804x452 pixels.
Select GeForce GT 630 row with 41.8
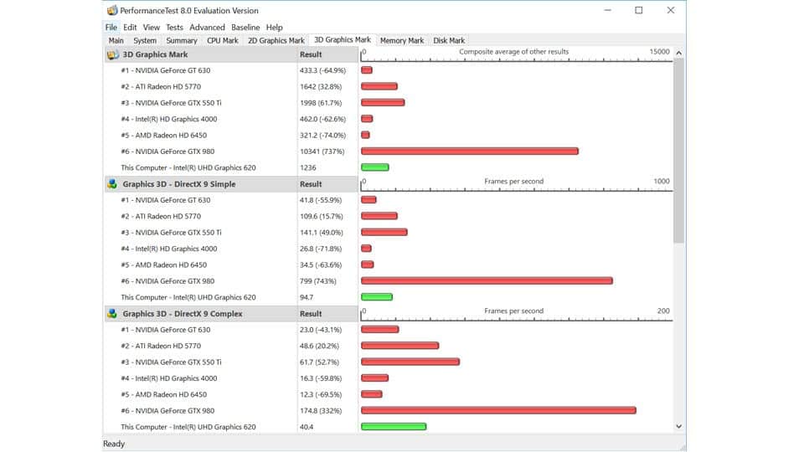tap(388, 200)
